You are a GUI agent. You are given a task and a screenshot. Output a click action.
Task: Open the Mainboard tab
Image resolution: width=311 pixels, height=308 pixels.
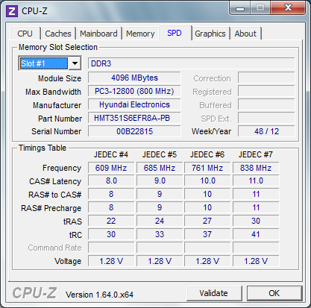98,34
